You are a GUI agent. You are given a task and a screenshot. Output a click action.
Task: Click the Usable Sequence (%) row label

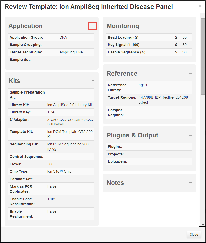[126, 52]
